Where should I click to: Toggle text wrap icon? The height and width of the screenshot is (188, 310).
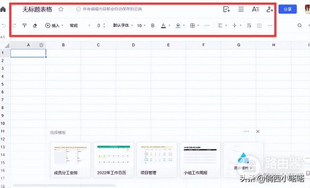click(x=249, y=25)
